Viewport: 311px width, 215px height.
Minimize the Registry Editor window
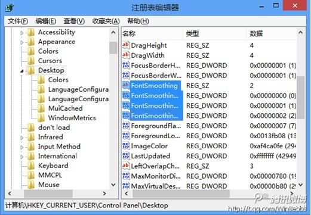[261, 6]
